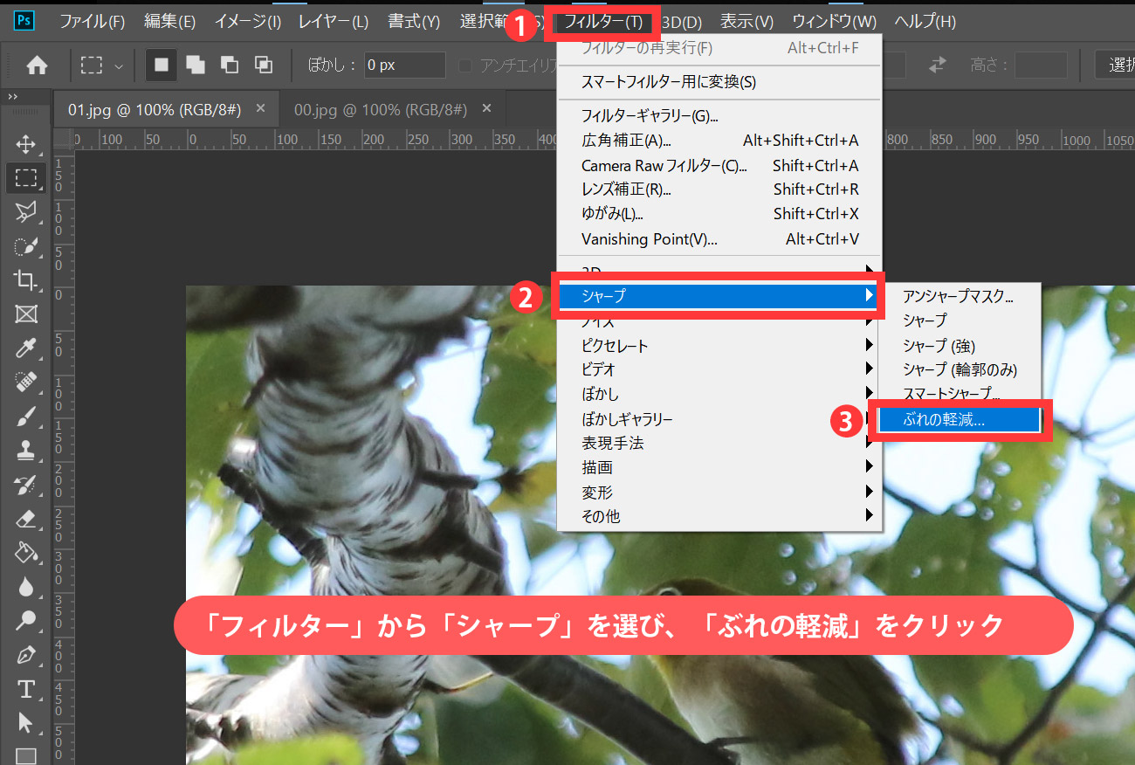1135x765 pixels.
Task: Open the ゆがみ(L)... filter
Action: [x=720, y=214]
